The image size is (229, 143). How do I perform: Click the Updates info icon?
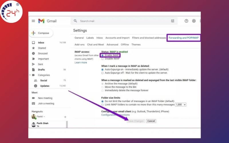(x=35, y=86)
